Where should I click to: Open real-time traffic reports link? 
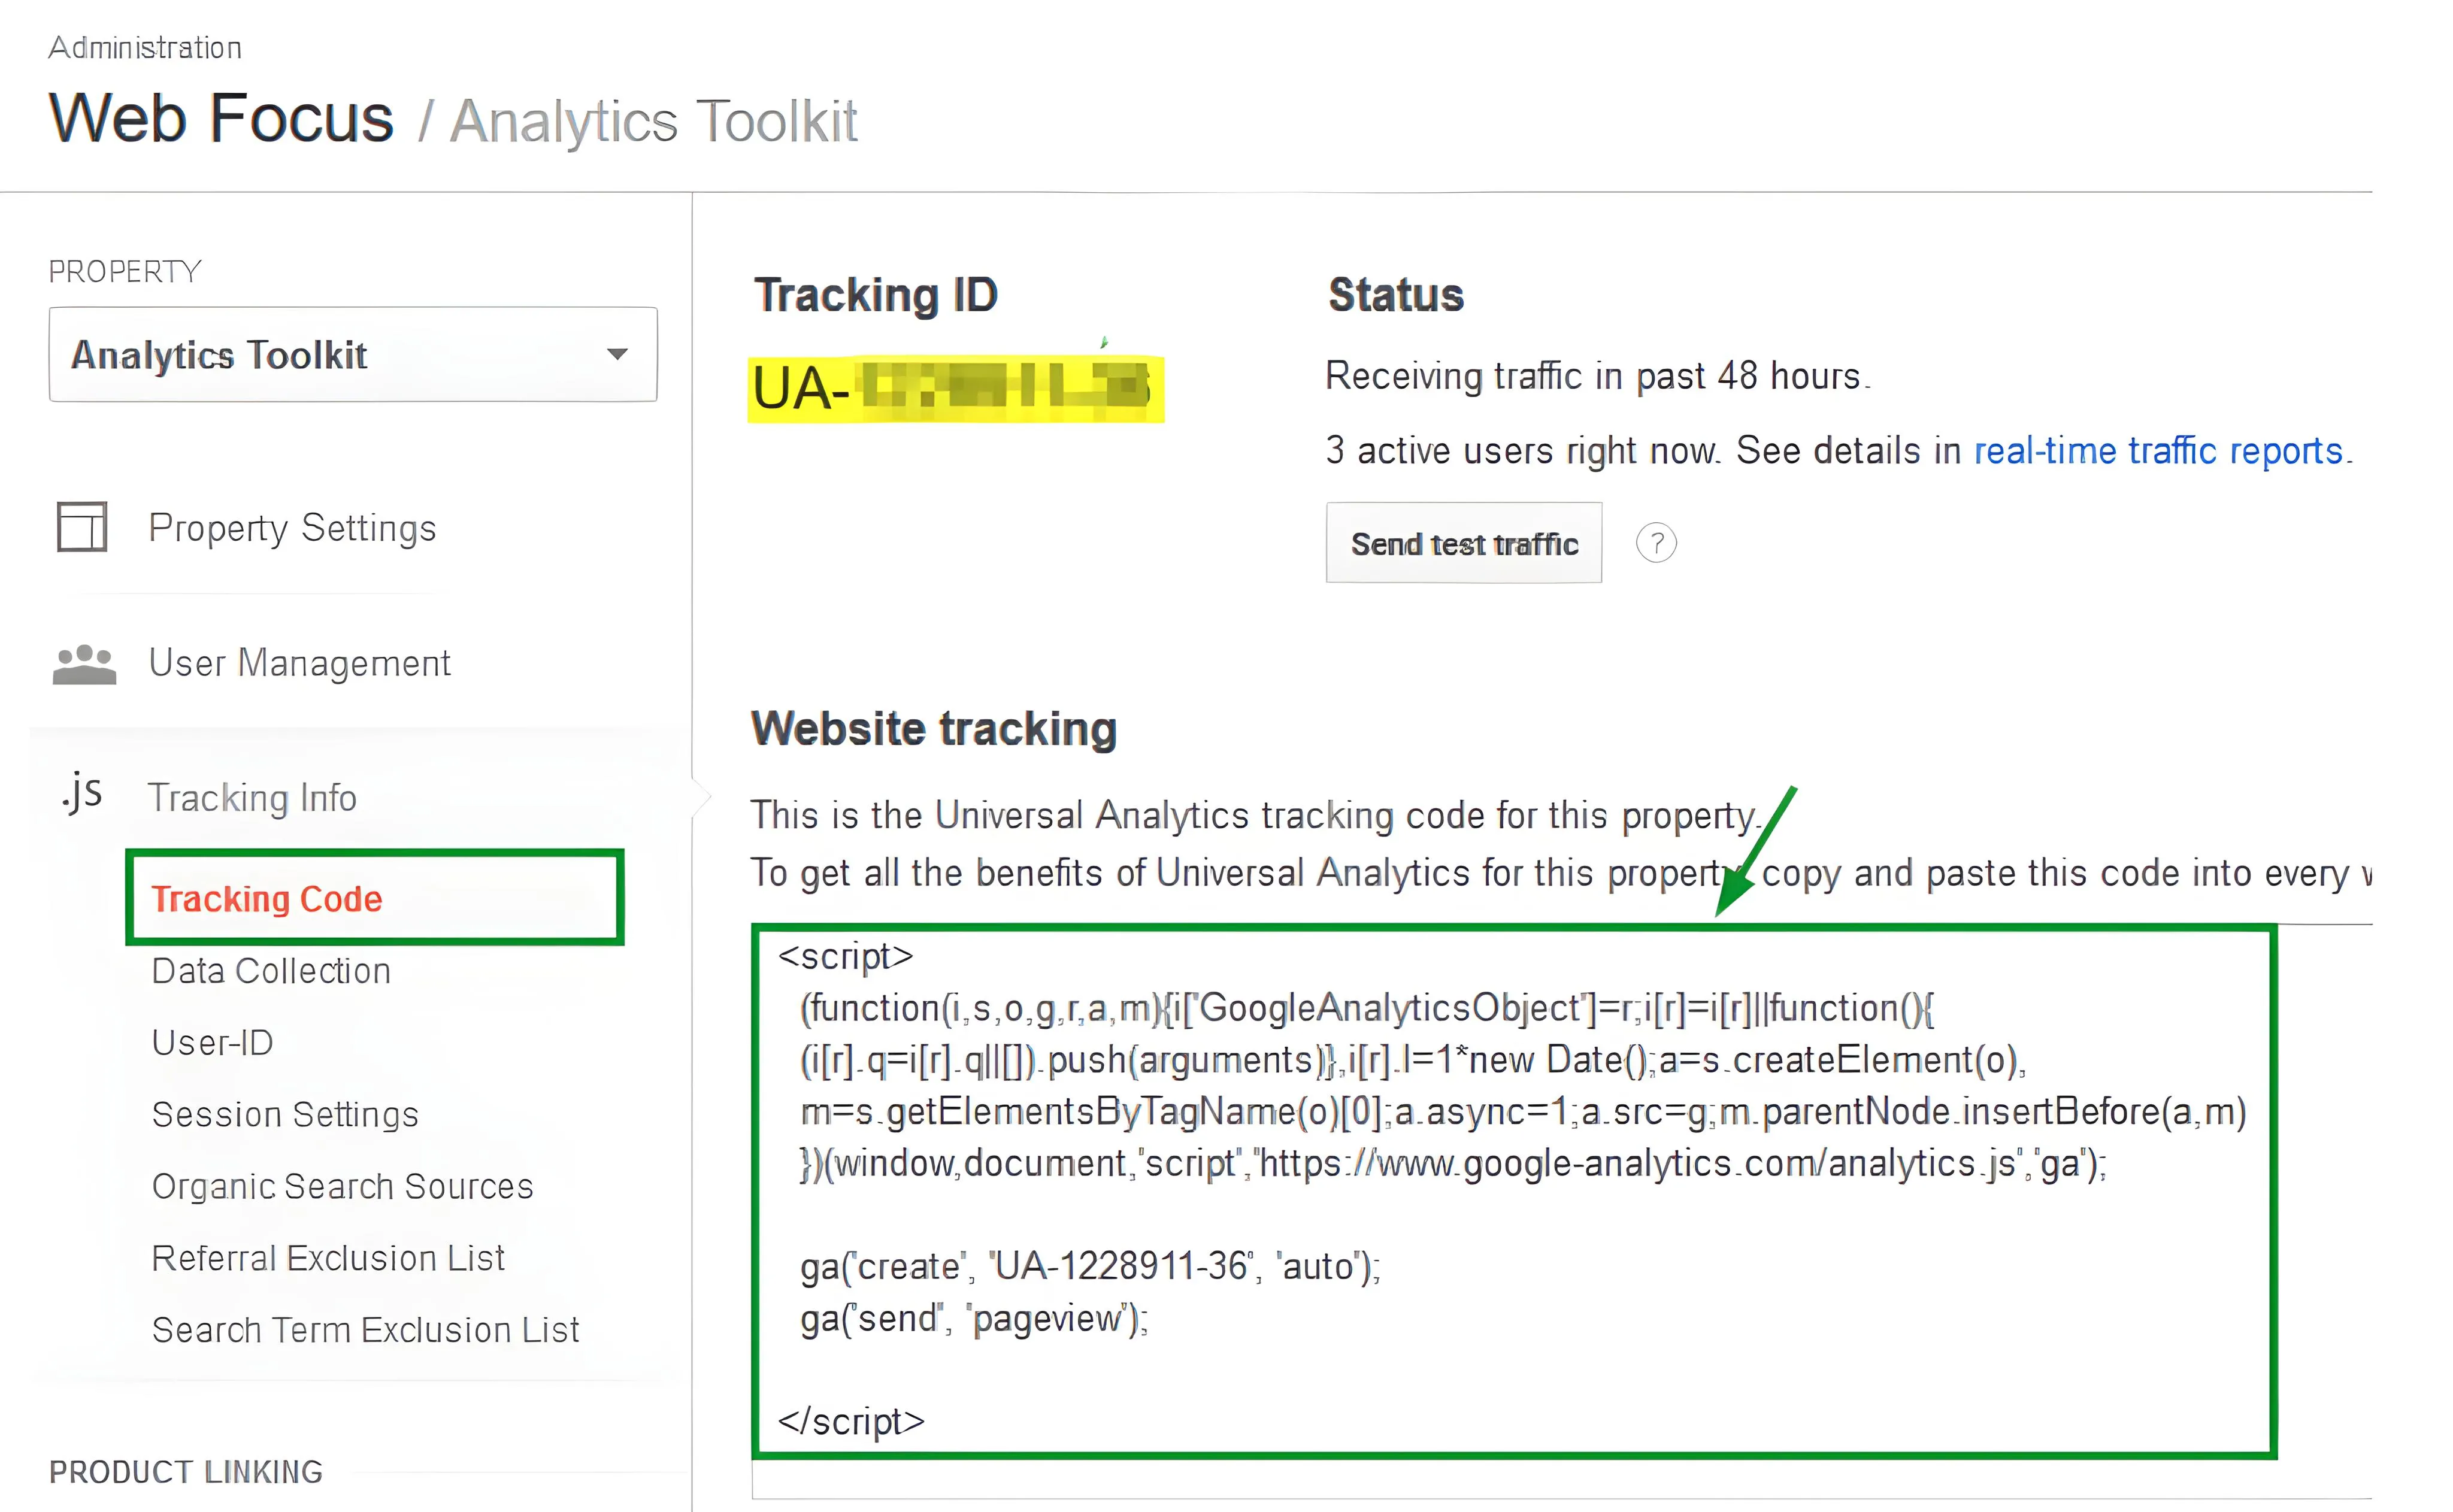click(x=2158, y=451)
